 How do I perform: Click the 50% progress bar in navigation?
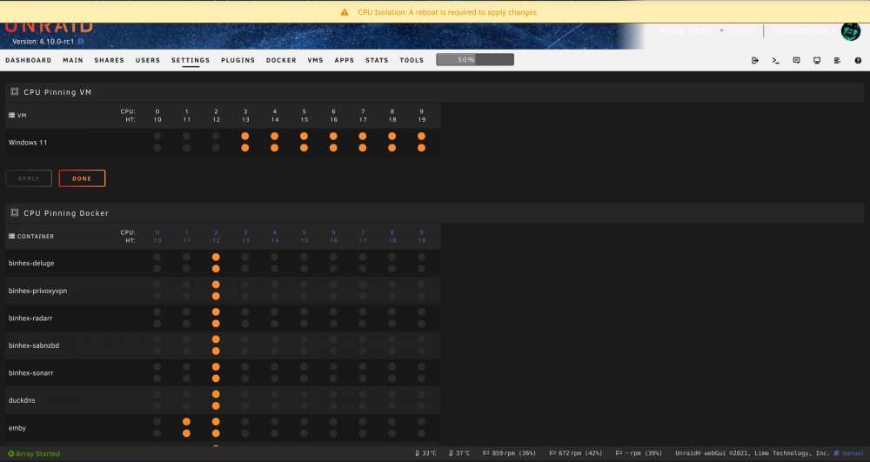coord(475,59)
